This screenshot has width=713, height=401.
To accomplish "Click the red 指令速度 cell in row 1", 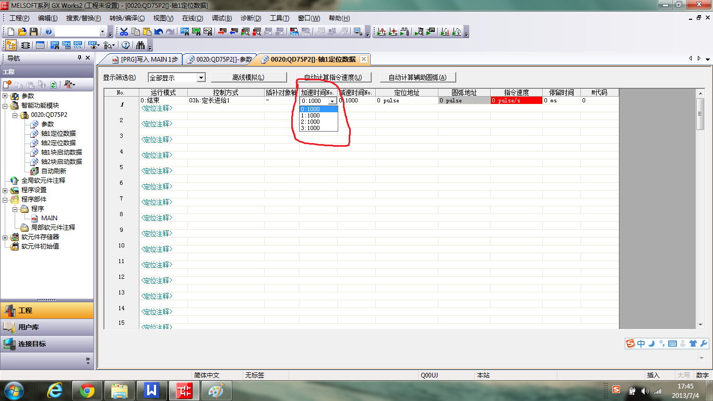I will [x=516, y=100].
